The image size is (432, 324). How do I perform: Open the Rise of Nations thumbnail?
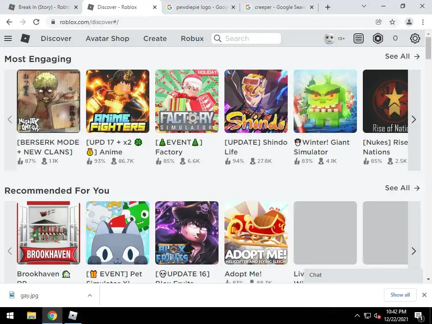[x=385, y=101]
